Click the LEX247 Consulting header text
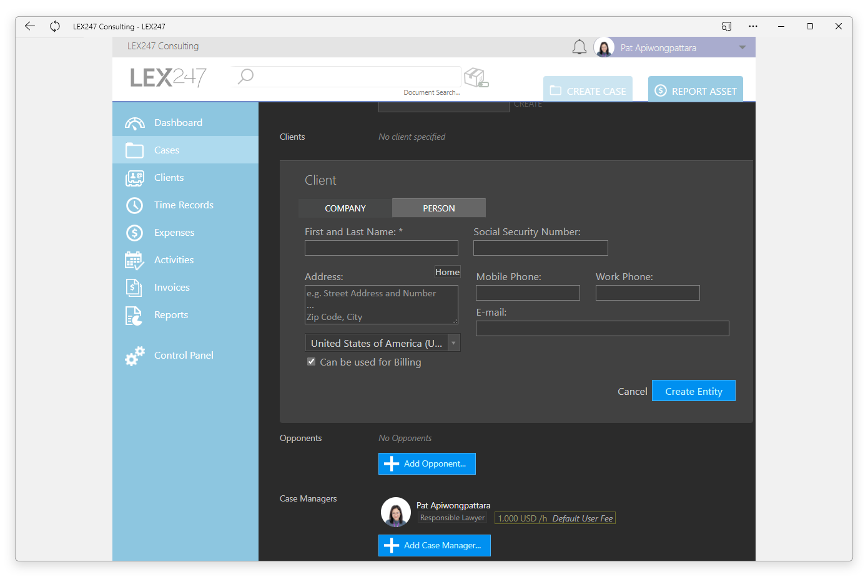The height and width of the screenshot is (577, 868). pyautogui.click(x=163, y=46)
